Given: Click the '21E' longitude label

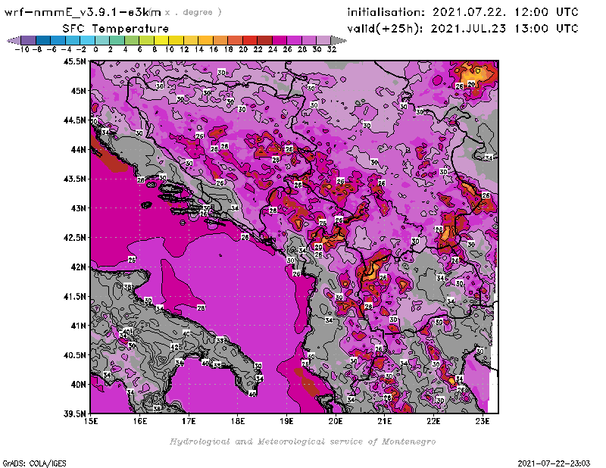Looking at the screenshot, I should 385,421.
